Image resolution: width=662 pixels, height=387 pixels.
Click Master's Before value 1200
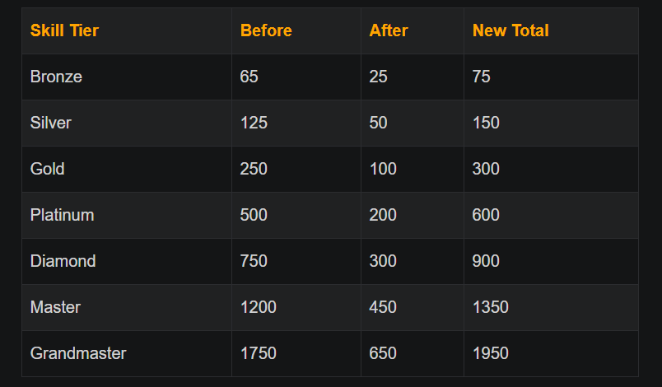[x=259, y=307]
